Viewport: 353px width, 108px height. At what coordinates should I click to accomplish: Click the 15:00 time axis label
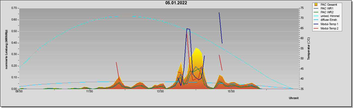231,92
